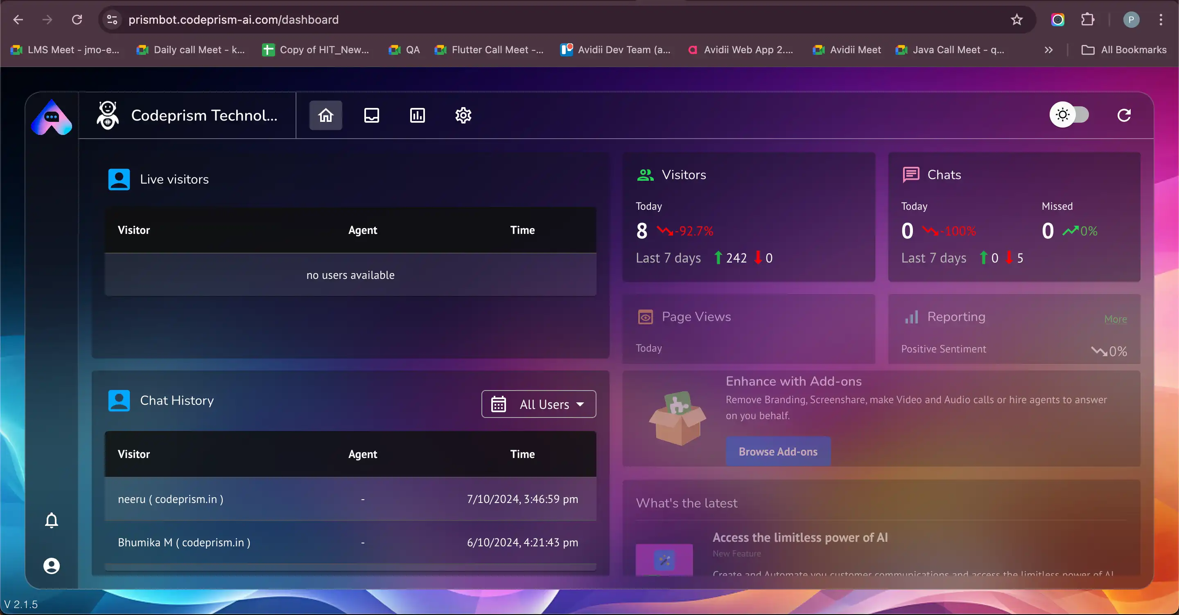Click the PrismBot logo in sidebar
Viewport: 1179px width, 615px height.
52,117
